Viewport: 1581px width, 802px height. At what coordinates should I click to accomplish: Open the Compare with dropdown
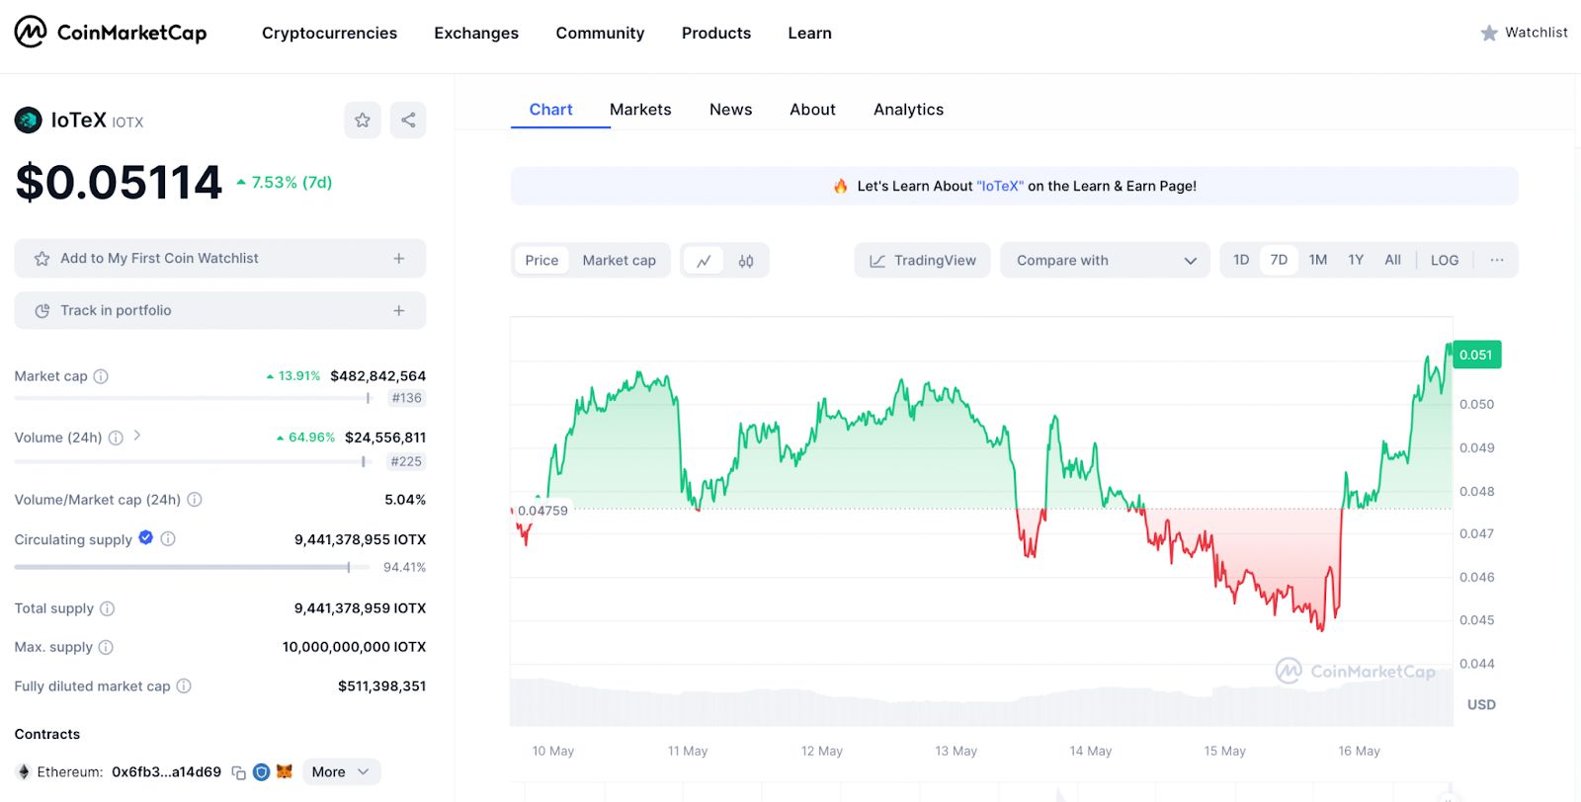pyautogui.click(x=1105, y=261)
